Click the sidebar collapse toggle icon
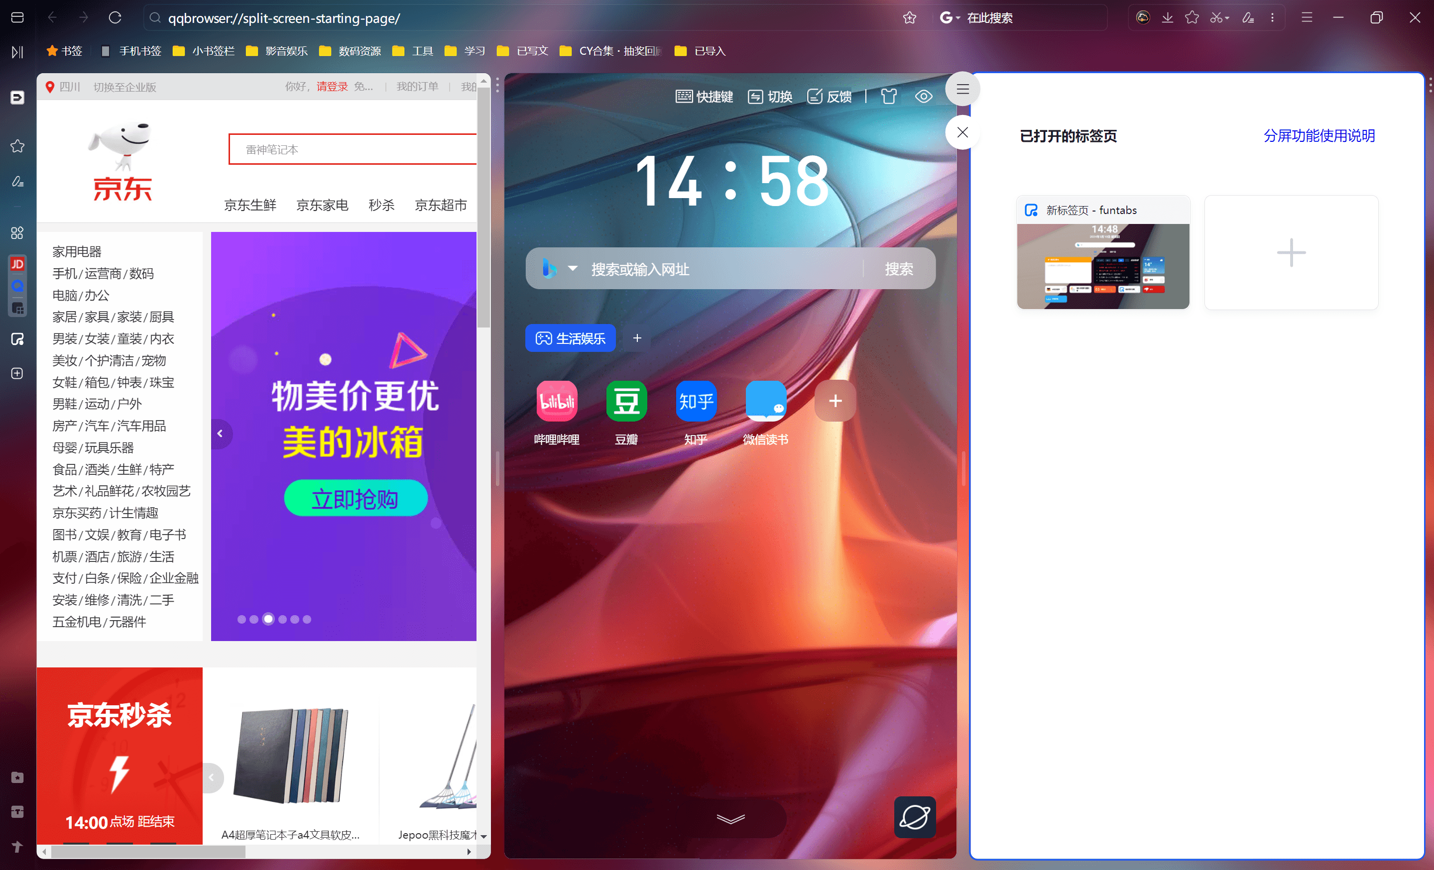 pyautogui.click(x=17, y=52)
